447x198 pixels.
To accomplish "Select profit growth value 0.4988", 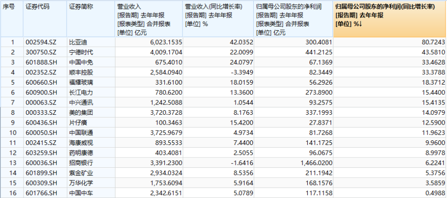I will [x=435, y=193].
